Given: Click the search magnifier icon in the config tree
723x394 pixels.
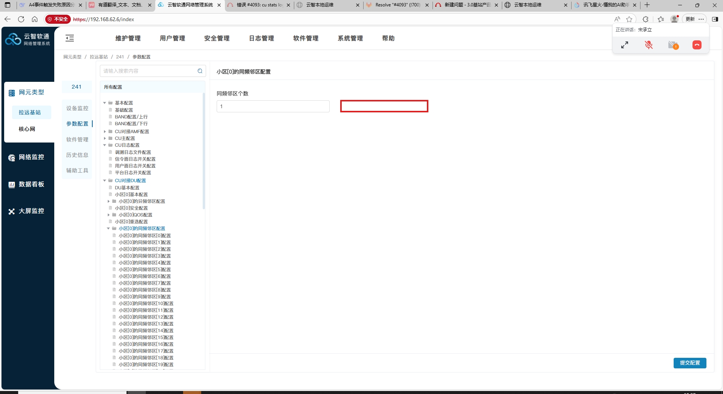Looking at the screenshot, I should tap(200, 71).
